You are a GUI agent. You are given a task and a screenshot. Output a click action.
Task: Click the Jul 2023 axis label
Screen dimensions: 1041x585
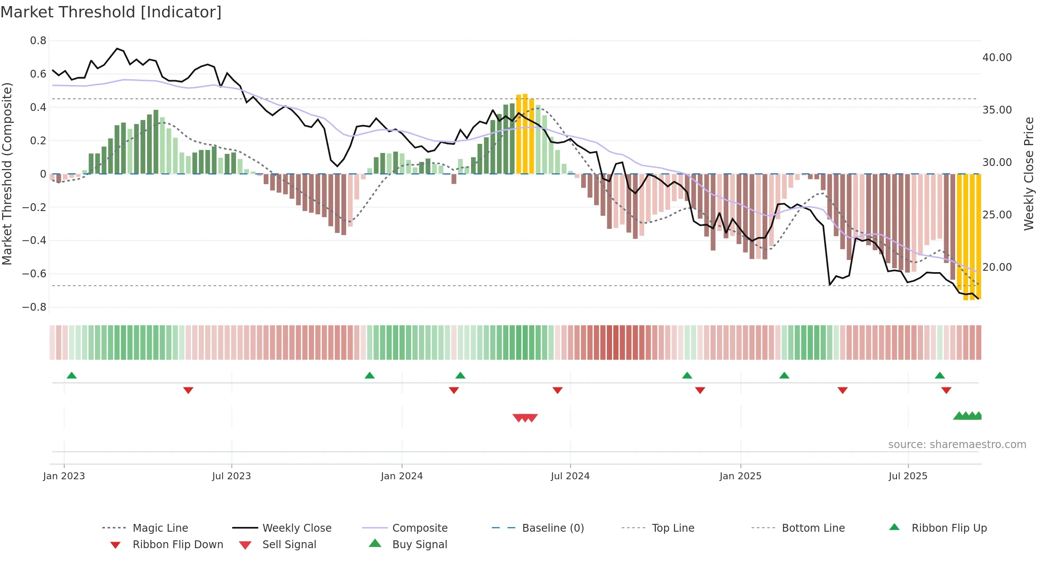tap(232, 476)
